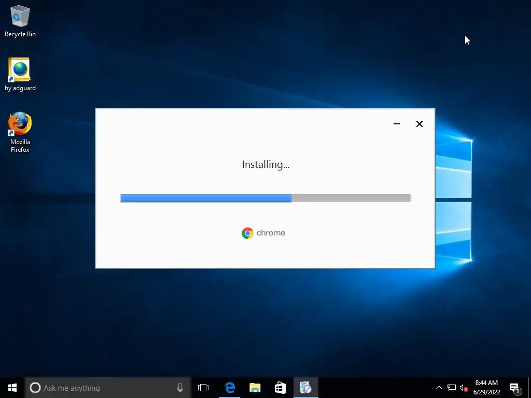Minimize the Chrome installer window

(x=397, y=124)
